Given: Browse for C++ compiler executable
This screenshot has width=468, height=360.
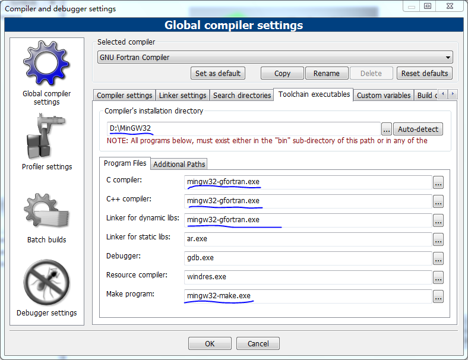Looking at the screenshot, I should [438, 201].
